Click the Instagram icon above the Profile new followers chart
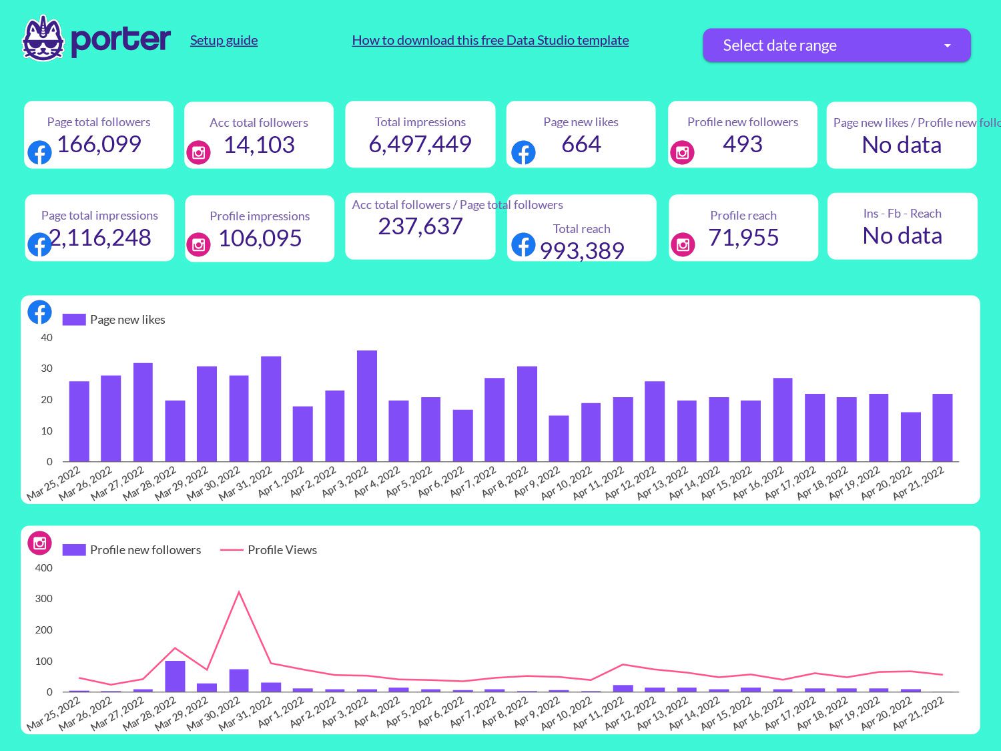This screenshot has height=751, width=1001. pyautogui.click(x=39, y=543)
